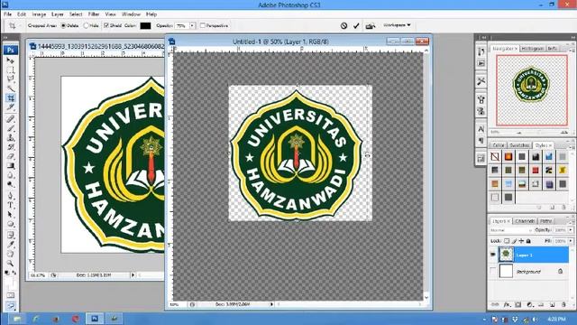Click the Navigator zoom slider
577x325 pixels.
click(x=539, y=132)
